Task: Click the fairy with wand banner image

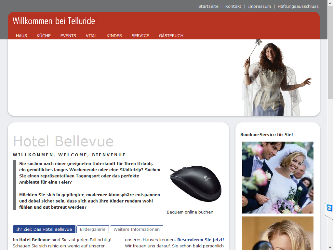Action: (277, 78)
